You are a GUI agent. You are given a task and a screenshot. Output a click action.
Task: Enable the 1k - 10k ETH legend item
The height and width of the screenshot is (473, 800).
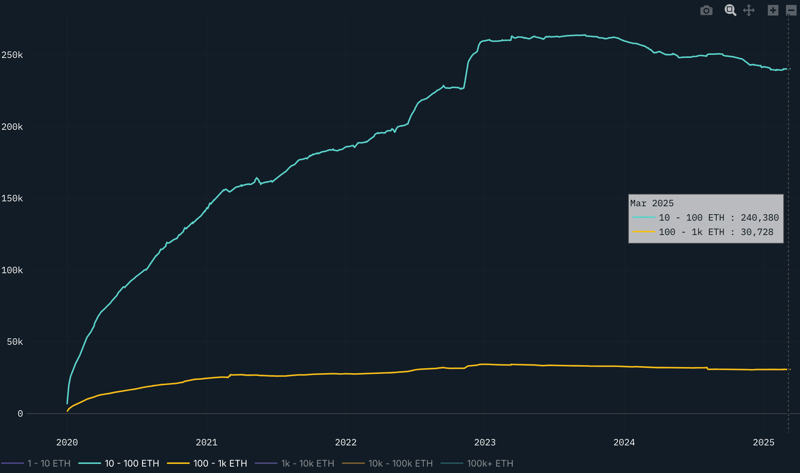coord(307,463)
